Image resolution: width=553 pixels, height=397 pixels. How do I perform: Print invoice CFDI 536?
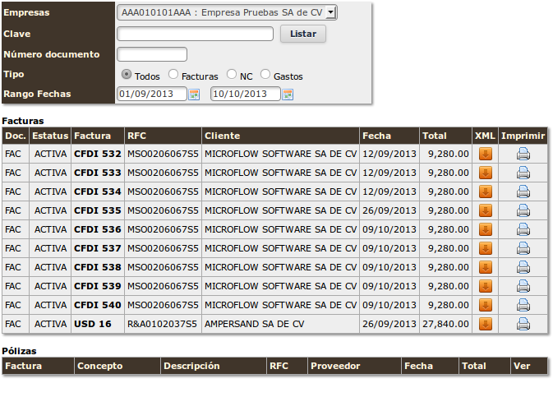pos(523,229)
